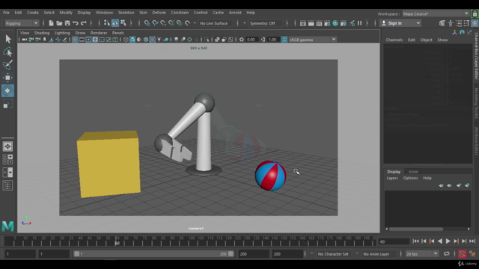
Task: Toggle the viewport grid display
Action: coord(75,40)
